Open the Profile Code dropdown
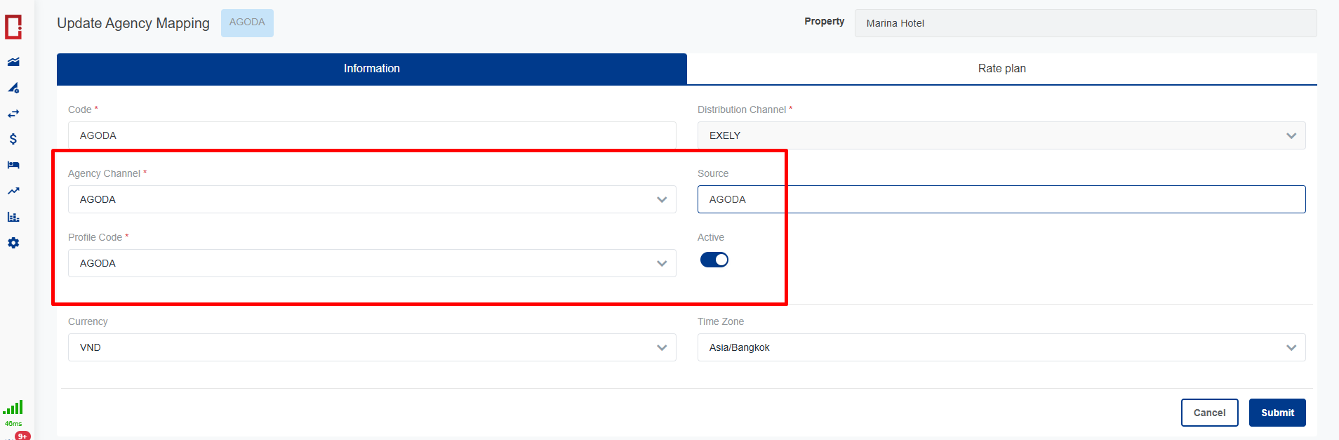 tap(372, 263)
